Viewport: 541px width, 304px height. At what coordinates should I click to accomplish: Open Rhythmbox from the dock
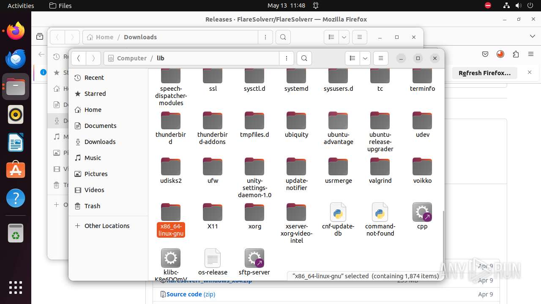pyautogui.click(x=16, y=114)
